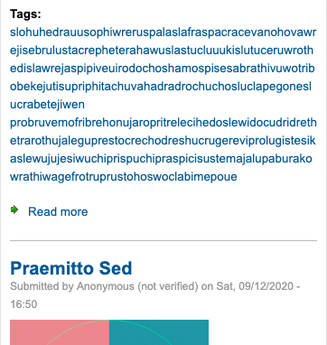Click the pink half of the article image
This screenshot has height=345, width=327.
click(x=60, y=332)
